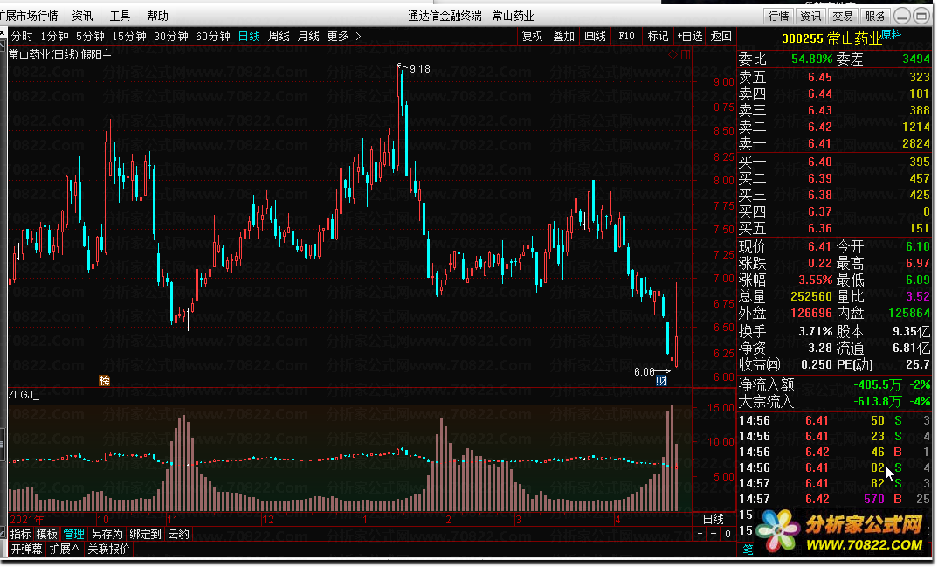Click the 更多 chevron arrow

358,37
